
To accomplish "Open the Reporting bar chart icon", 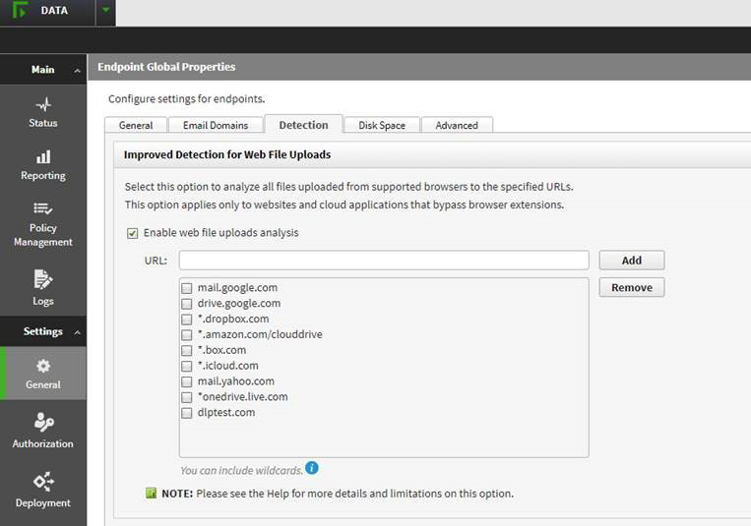I will pos(42,157).
